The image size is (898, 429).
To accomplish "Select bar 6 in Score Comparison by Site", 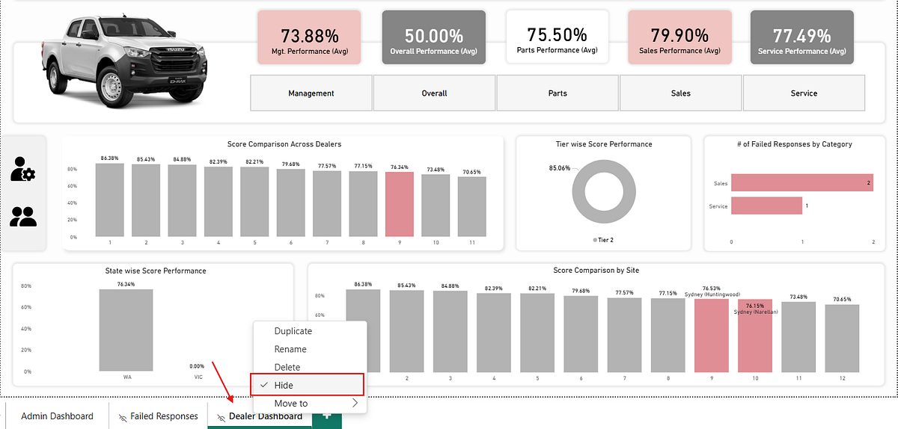I will 581,334.
